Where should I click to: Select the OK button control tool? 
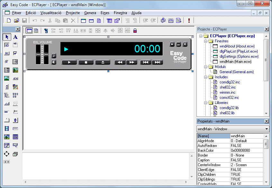click(x=7, y=53)
